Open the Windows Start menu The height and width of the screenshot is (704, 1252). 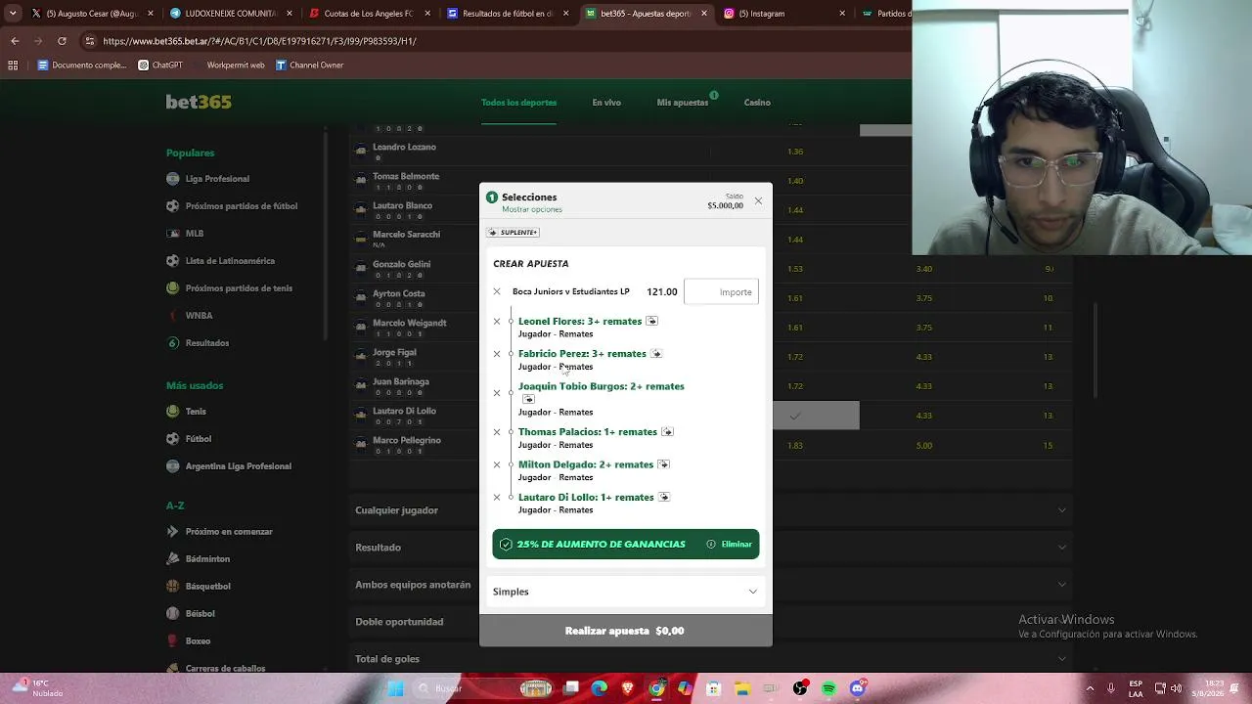tap(395, 688)
